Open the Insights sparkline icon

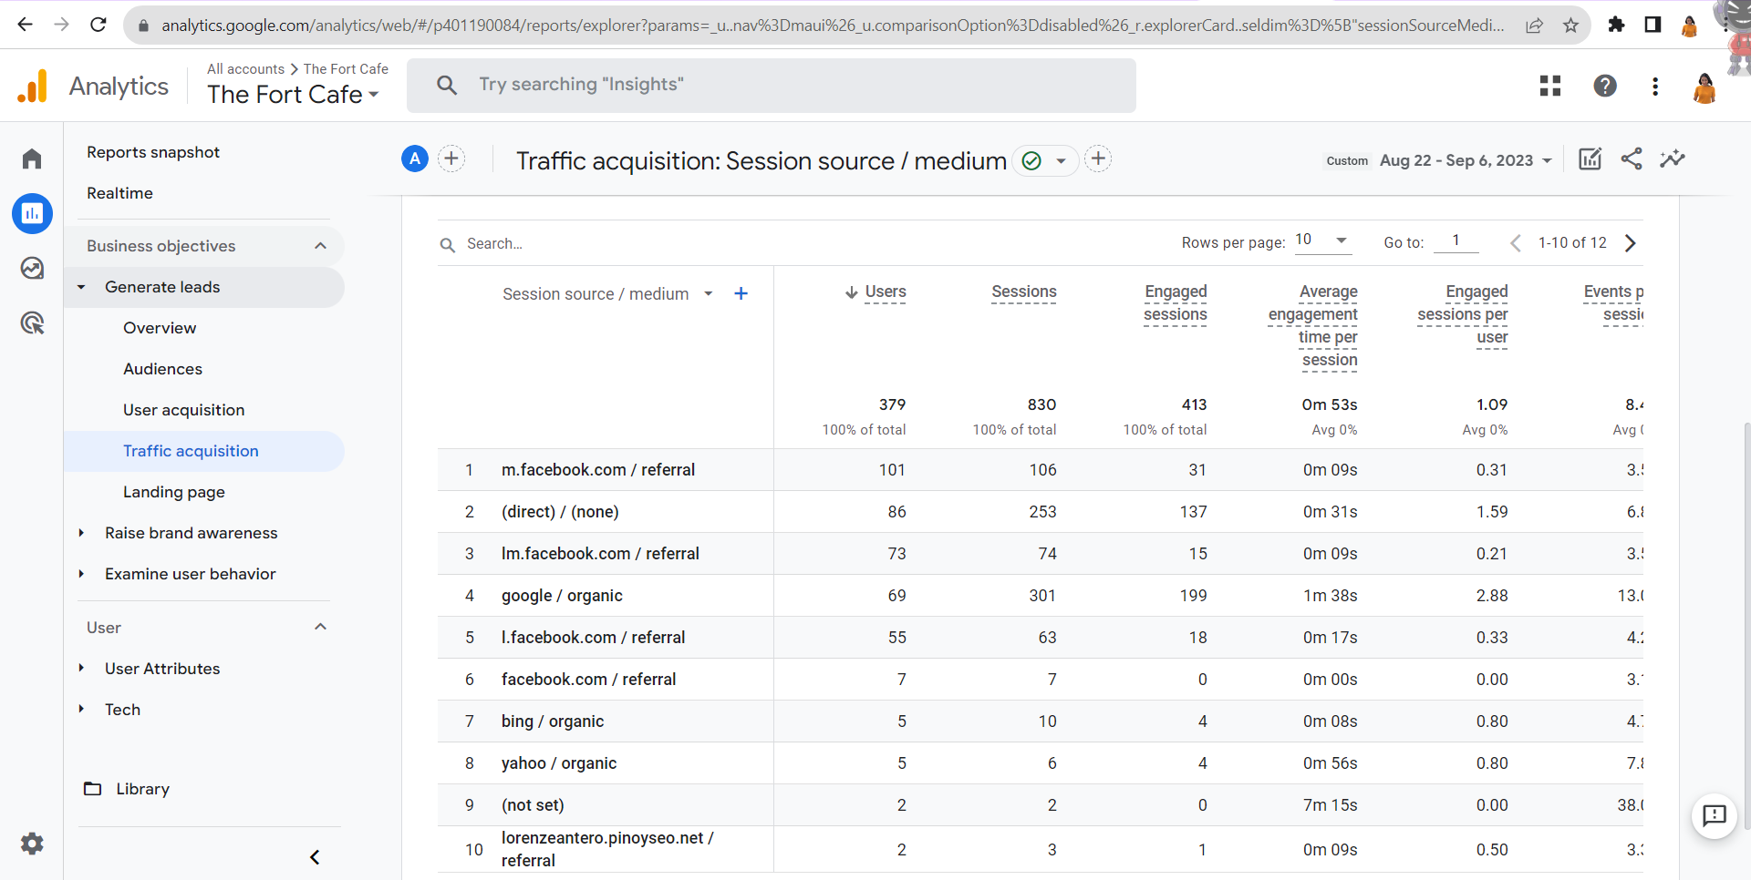pos(1673,159)
